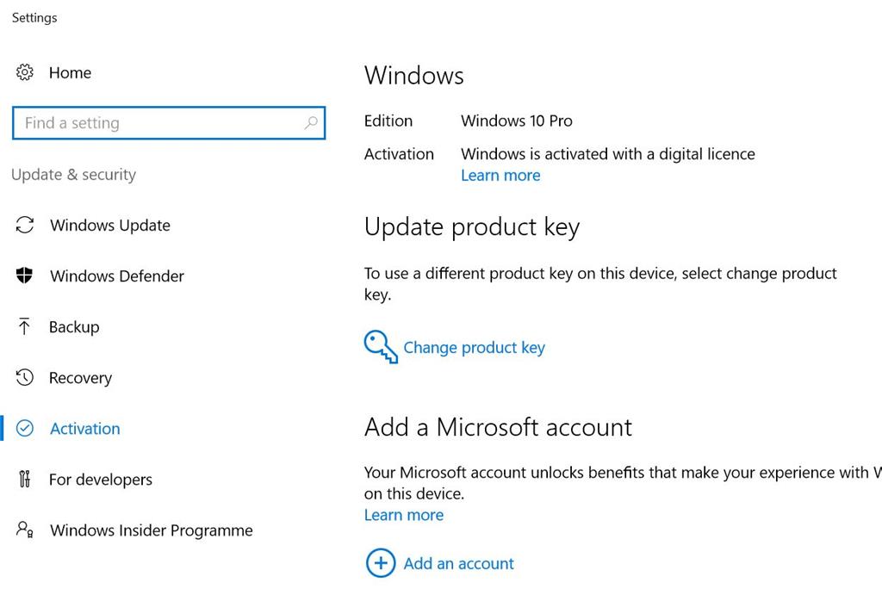
Task: Open the Windows Update section
Action: 110,226
